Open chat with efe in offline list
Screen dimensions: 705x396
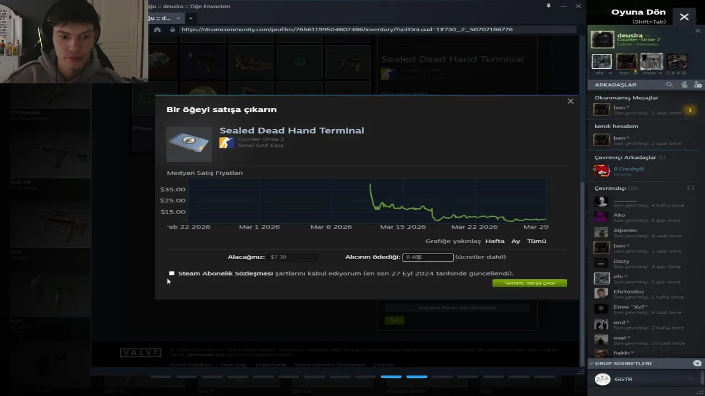(642, 279)
